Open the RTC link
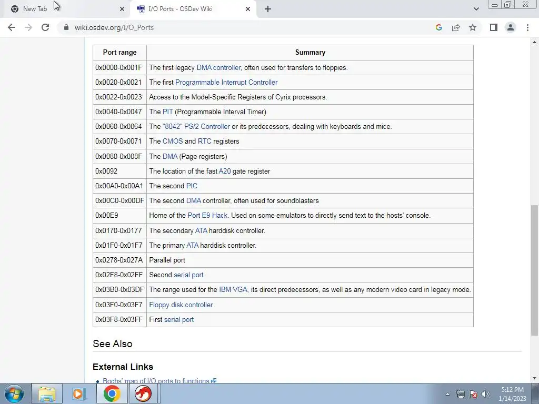 pos(205,142)
